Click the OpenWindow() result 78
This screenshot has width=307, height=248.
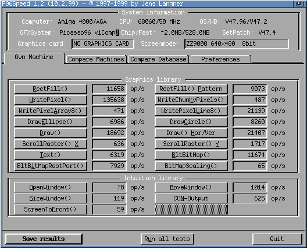109,188
